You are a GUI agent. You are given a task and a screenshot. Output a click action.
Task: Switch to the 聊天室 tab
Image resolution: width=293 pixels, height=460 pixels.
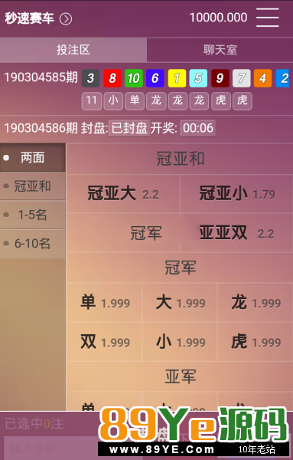220,50
